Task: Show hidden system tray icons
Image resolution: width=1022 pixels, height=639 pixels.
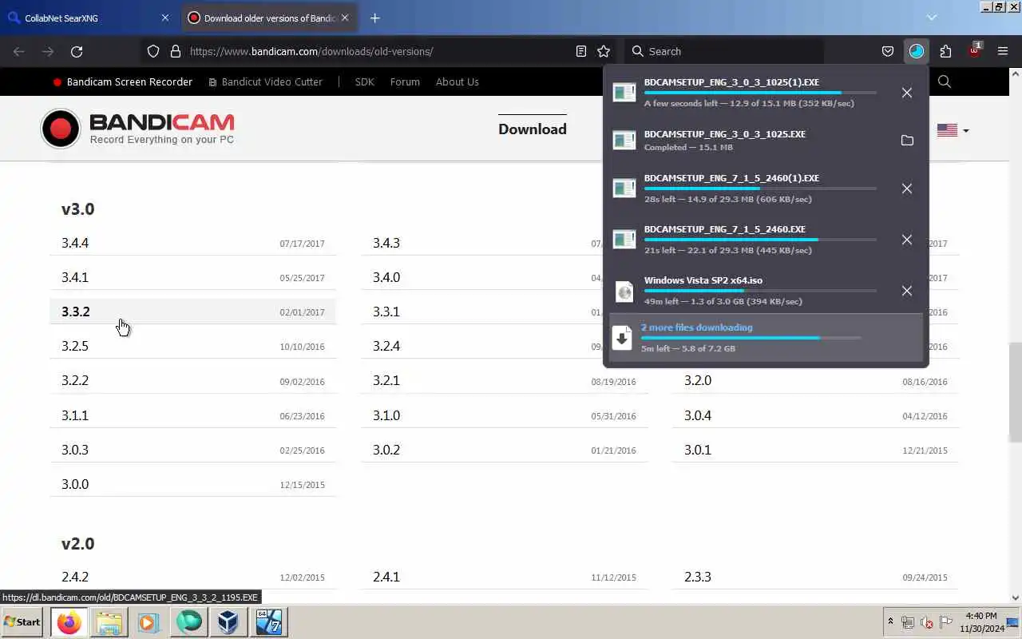Action: (x=890, y=622)
